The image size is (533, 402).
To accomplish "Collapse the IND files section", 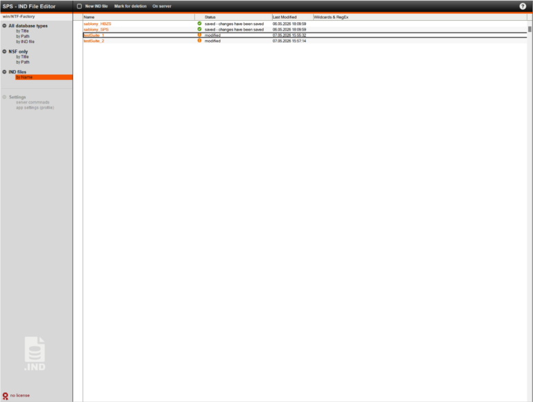I will click(4, 72).
